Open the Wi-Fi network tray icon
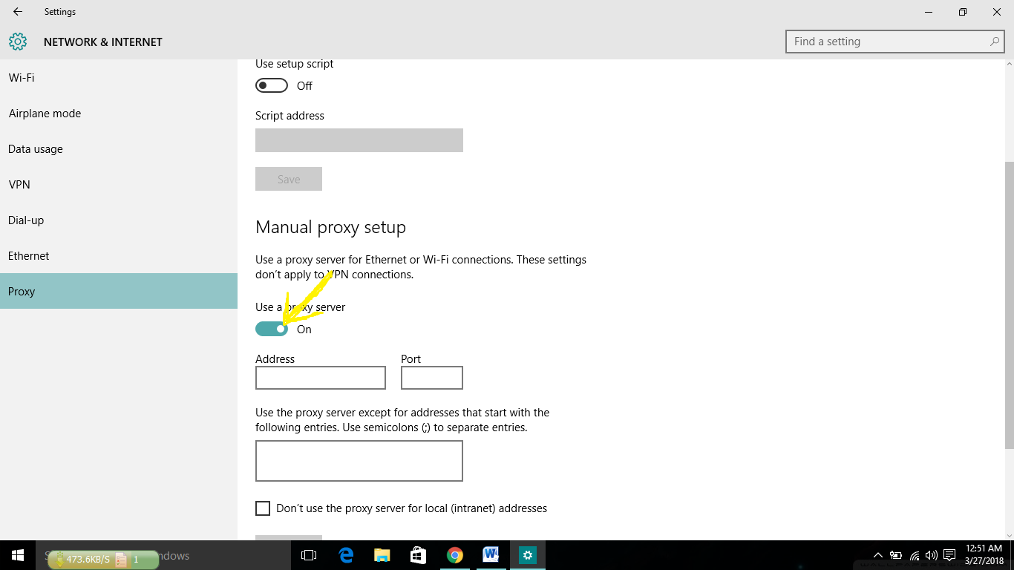Image resolution: width=1014 pixels, height=570 pixels. pos(915,555)
